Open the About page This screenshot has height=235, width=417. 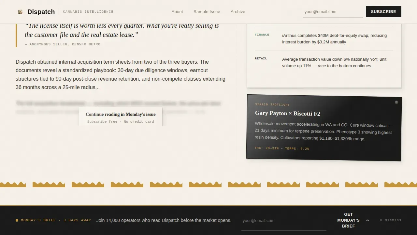(x=177, y=12)
